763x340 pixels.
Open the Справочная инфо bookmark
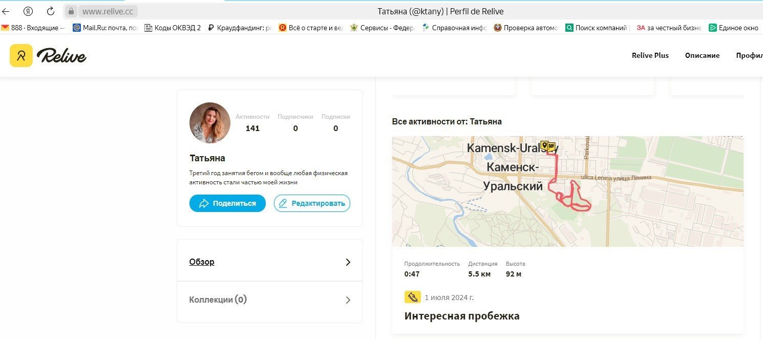click(x=454, y=28)
